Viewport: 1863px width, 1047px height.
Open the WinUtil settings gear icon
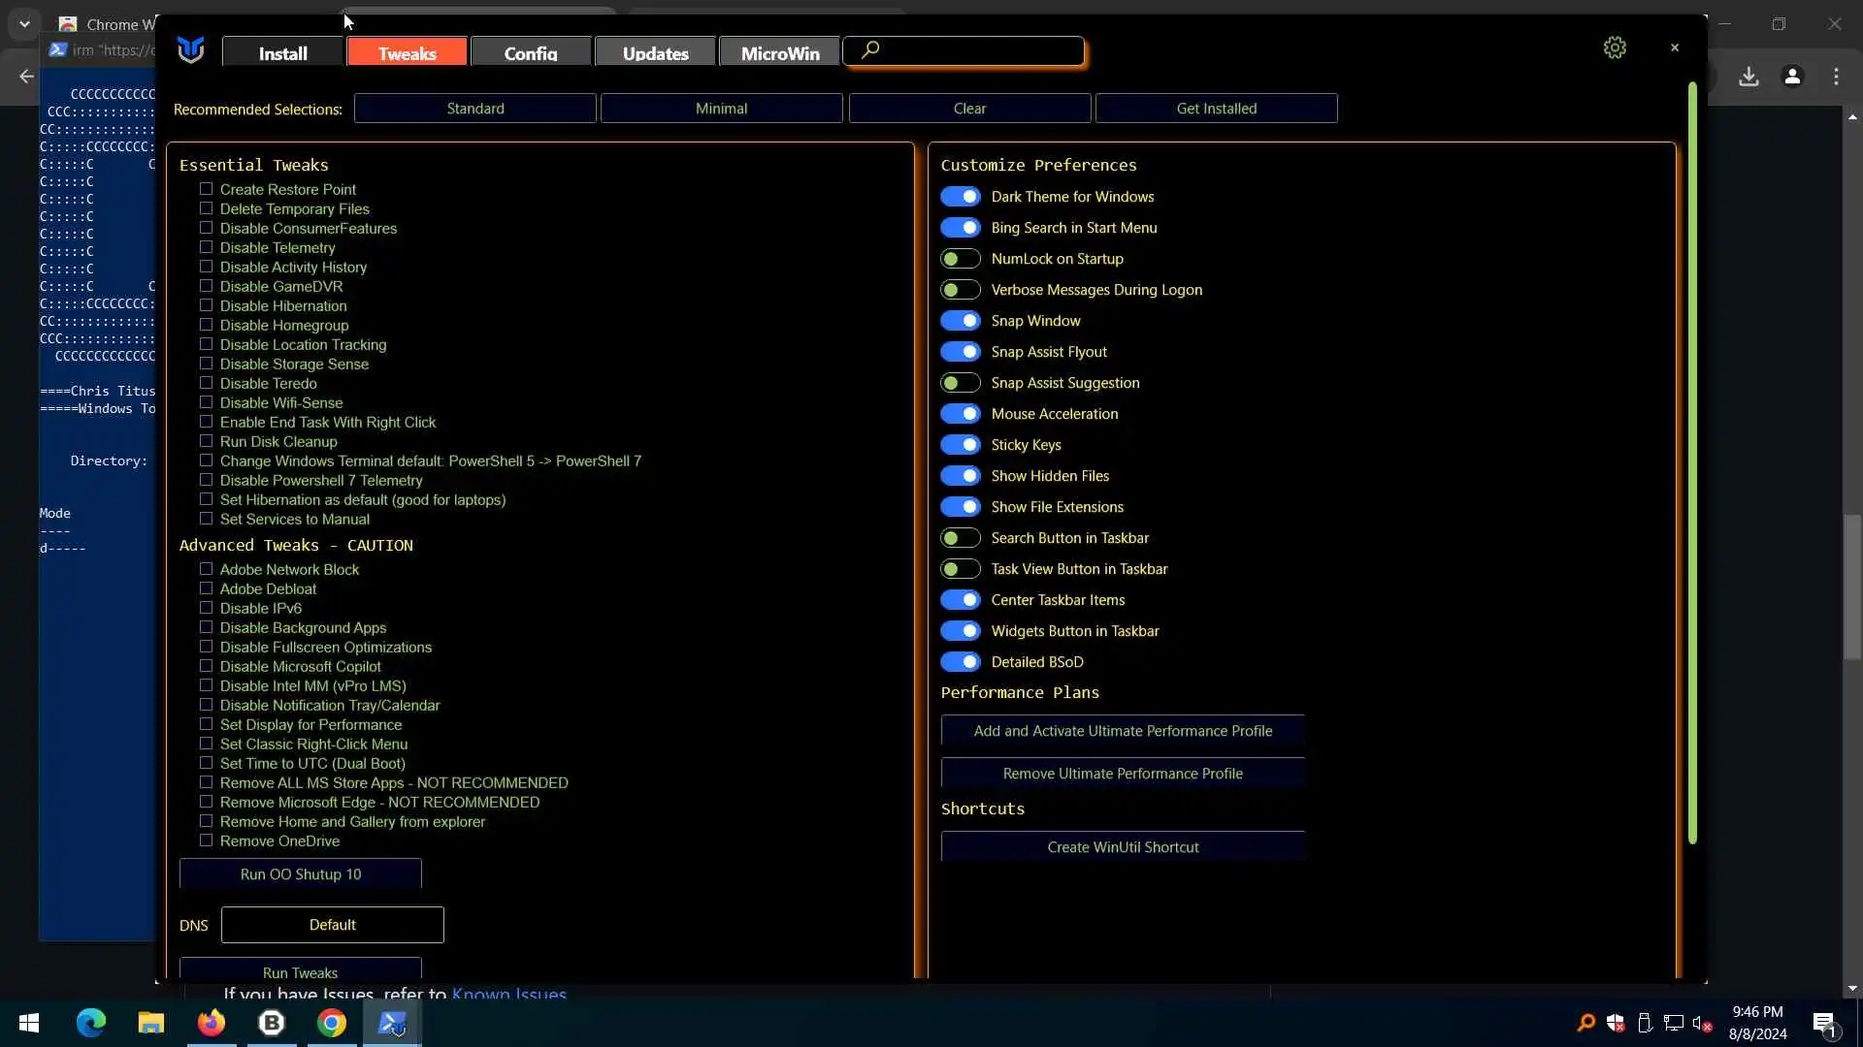coord(1615,48)
